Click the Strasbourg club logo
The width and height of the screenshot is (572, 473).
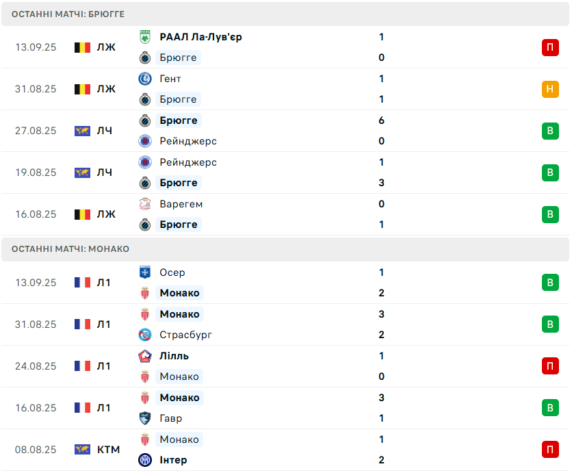145,335
